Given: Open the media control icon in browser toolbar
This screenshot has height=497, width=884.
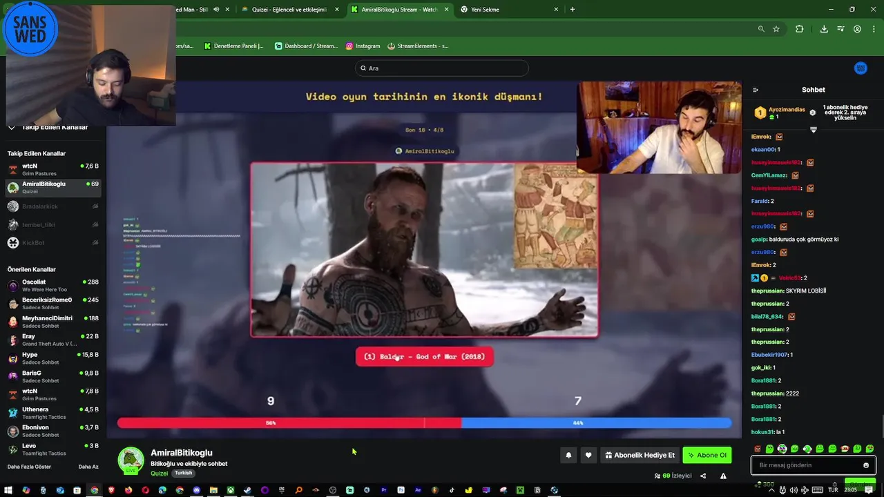Looking at the screenshot, I should click(840, 29).
